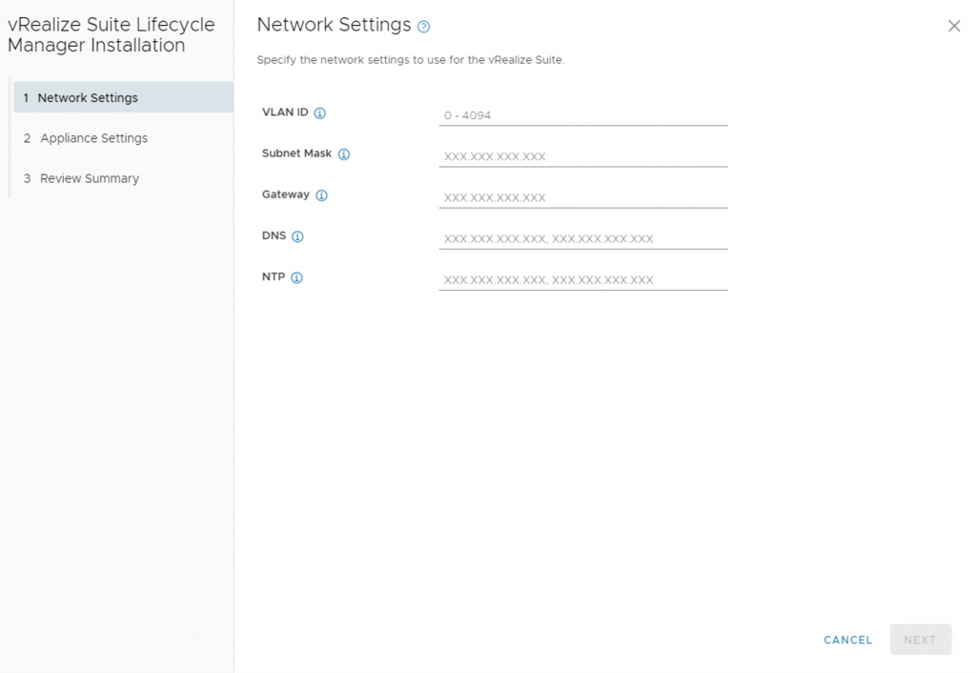Focus the Subnet Mask text field
The image size is (976, 673).
coord(582,156)
